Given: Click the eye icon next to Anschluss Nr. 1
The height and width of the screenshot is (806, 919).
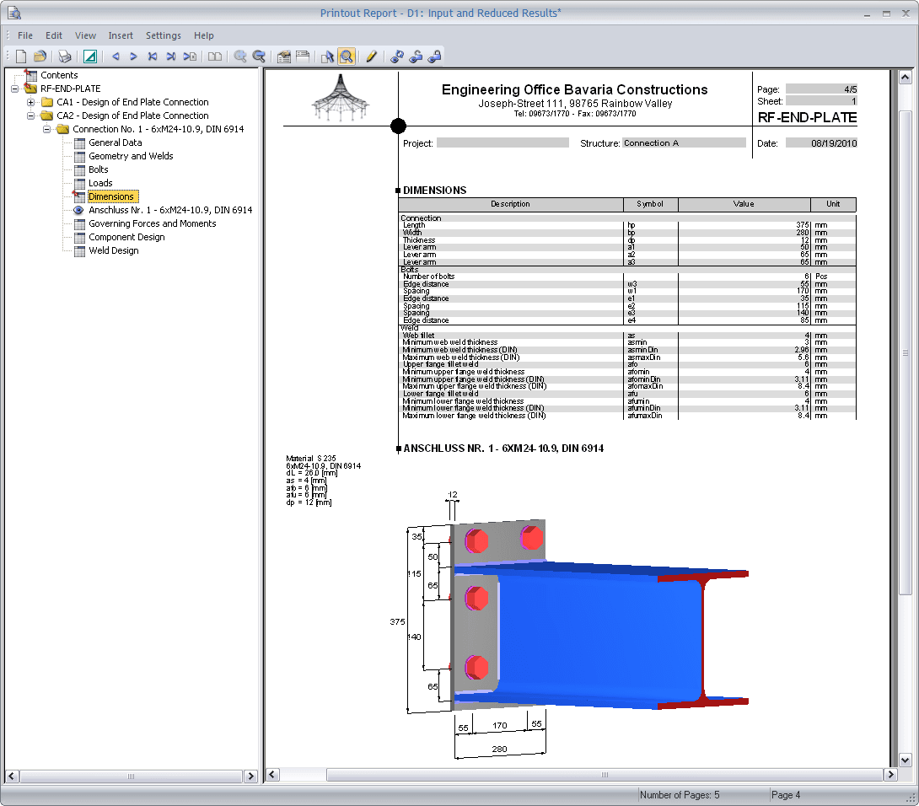Looking at the screenshot, I should (78, 210).
